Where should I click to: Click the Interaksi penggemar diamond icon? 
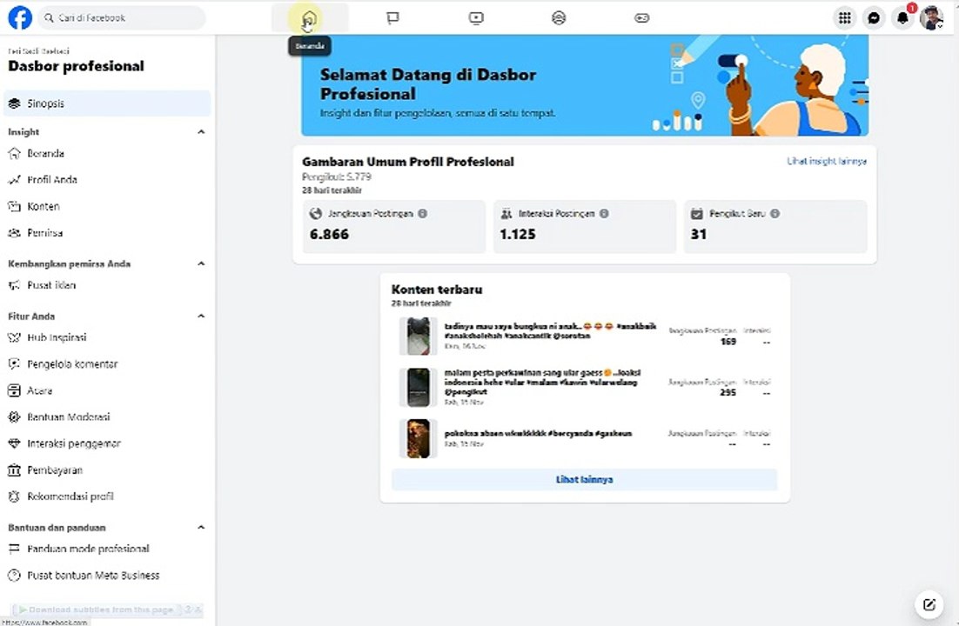[14, 443]
